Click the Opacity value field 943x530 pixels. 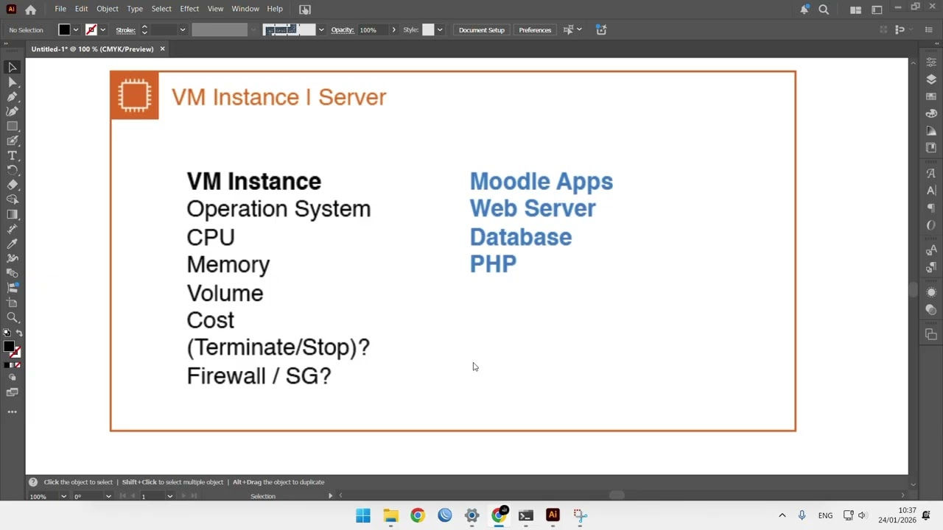coord(373,30)
